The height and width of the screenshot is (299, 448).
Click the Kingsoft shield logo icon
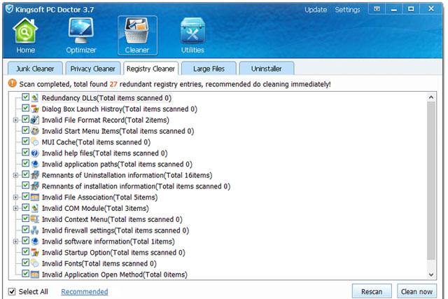point(9,9)
